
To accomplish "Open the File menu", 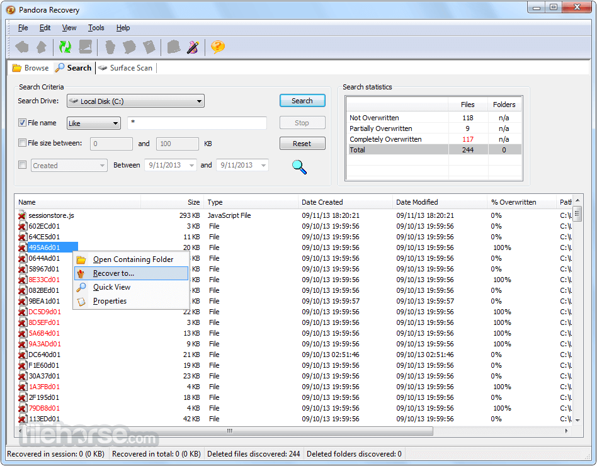I will tap(23, 28).
